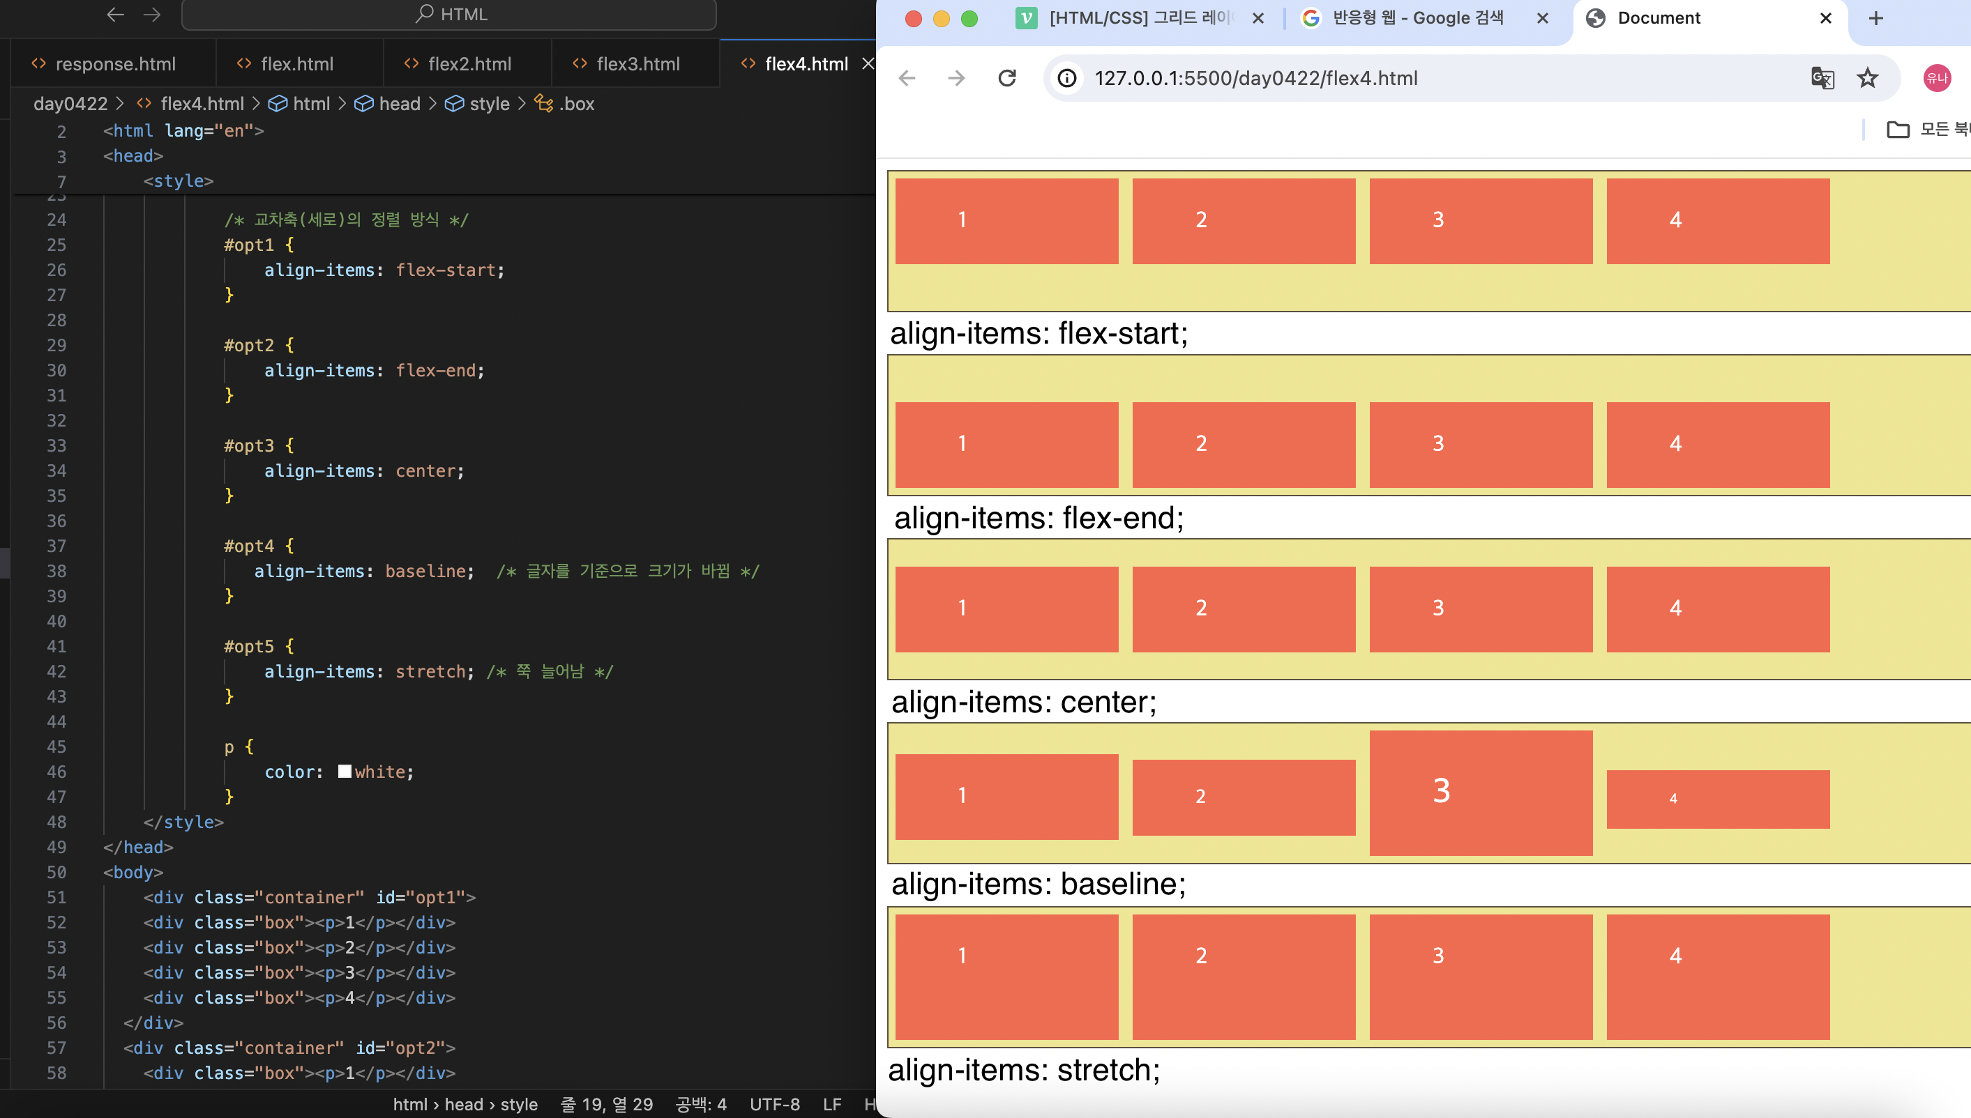Click the site information icon in address bar
Image resolution: width=1971 pixels, height=1118 pixels.
tap(1067, 78)
